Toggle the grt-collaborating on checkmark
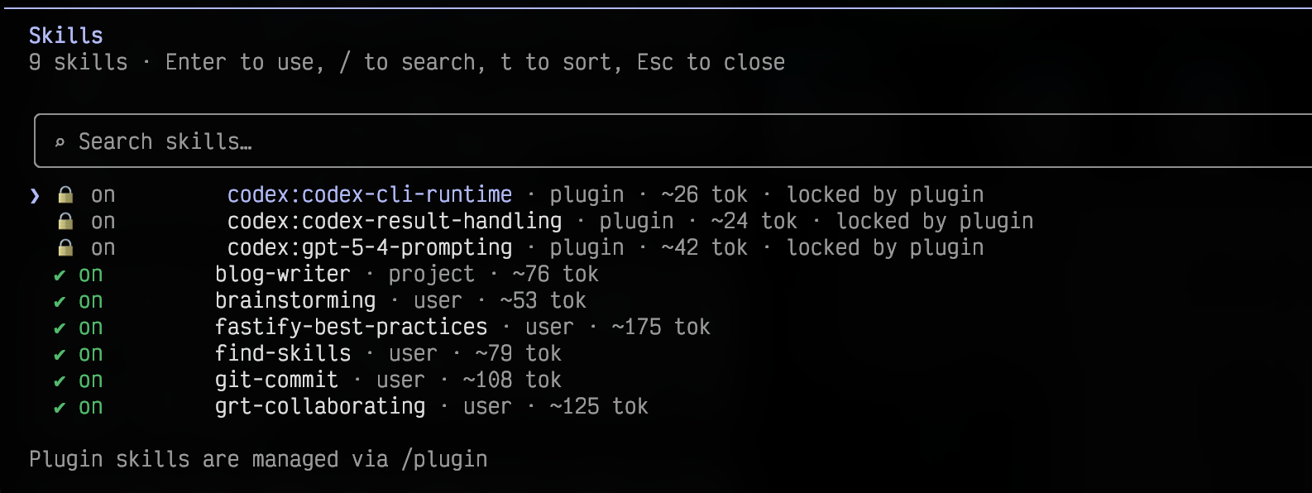 coord(59,408)
